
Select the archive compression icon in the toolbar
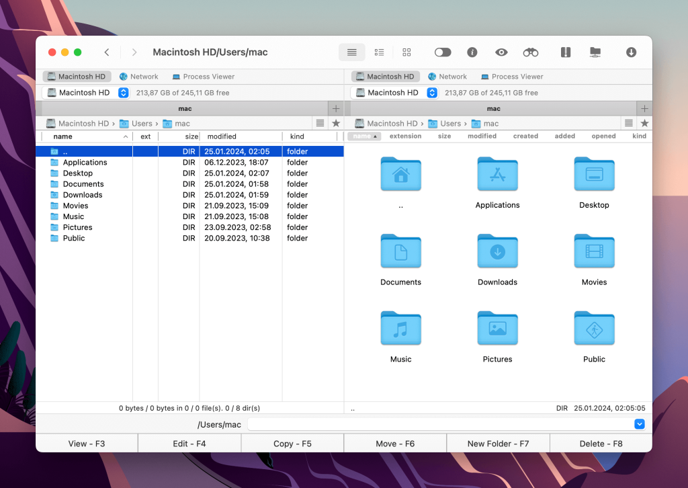(565, 52)
